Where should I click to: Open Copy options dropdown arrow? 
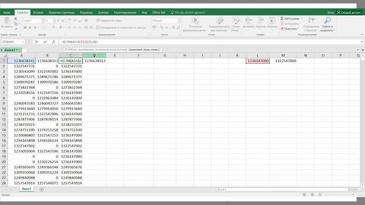point(19,24)
